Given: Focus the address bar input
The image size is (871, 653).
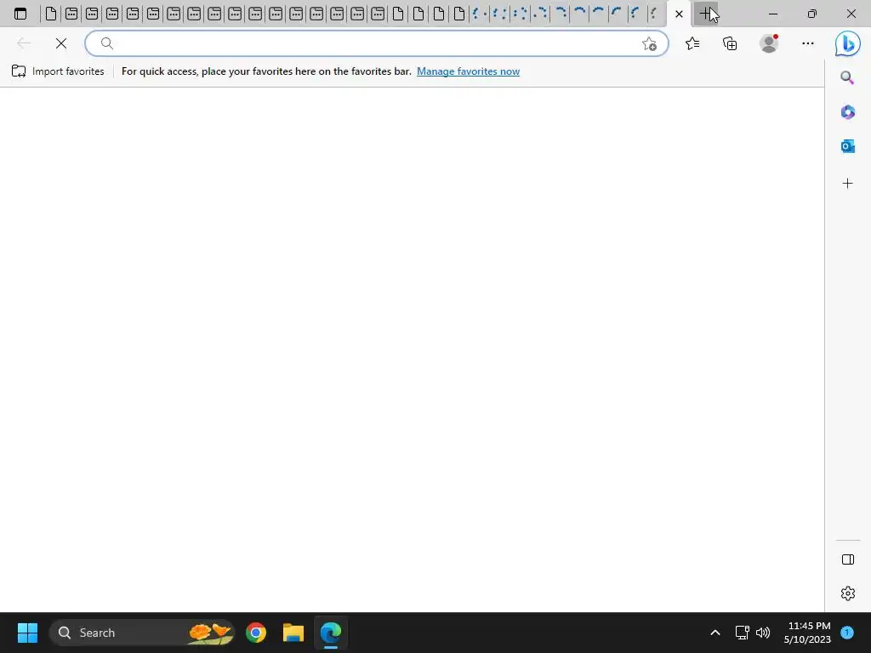Looking at the screenshot, I should click(375, 43).
